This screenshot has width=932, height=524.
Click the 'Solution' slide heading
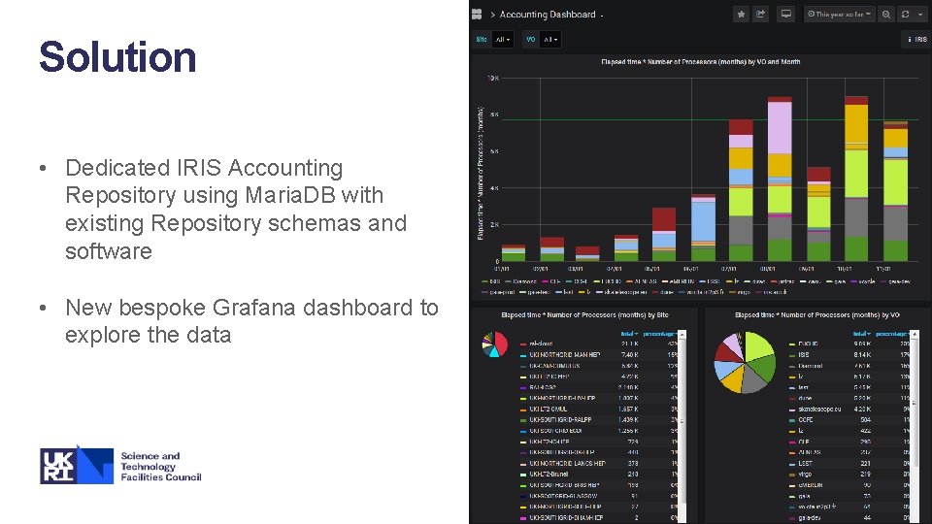point(117,57)
